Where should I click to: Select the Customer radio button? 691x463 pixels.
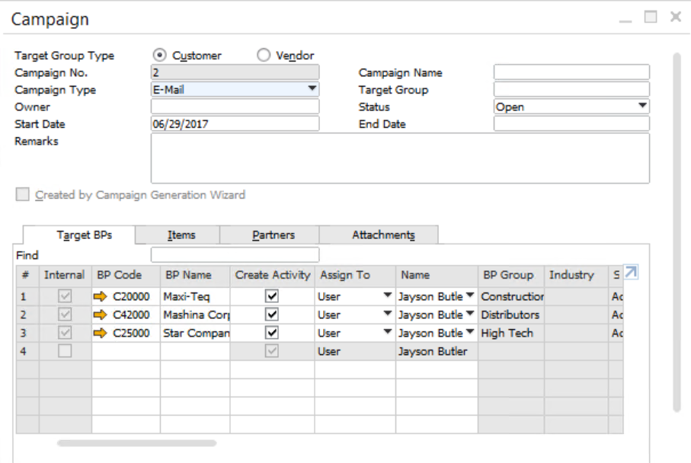click(x=159, y=55)
